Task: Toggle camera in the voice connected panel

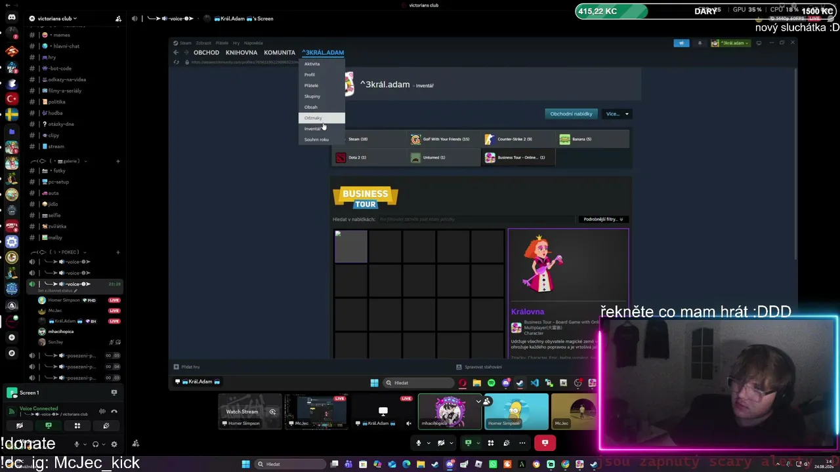Action: (x=20, y=425)
